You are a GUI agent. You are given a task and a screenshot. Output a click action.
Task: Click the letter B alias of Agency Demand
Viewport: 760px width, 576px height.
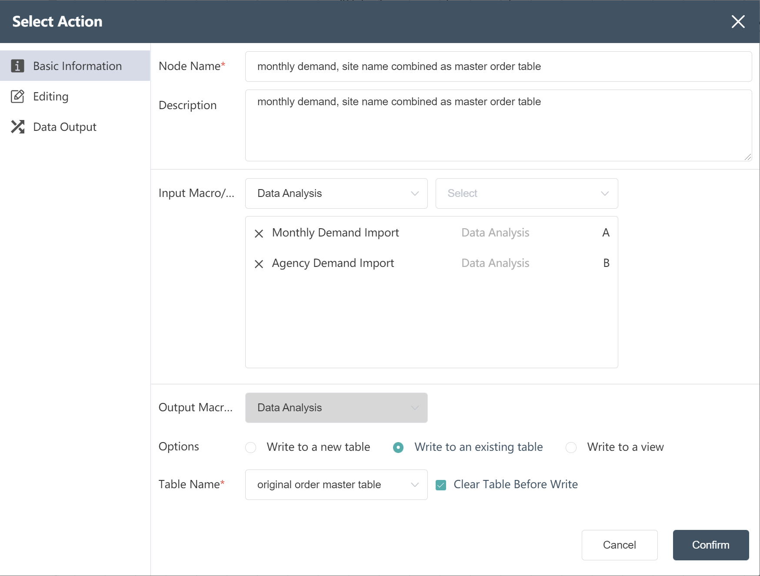point(606,263)
